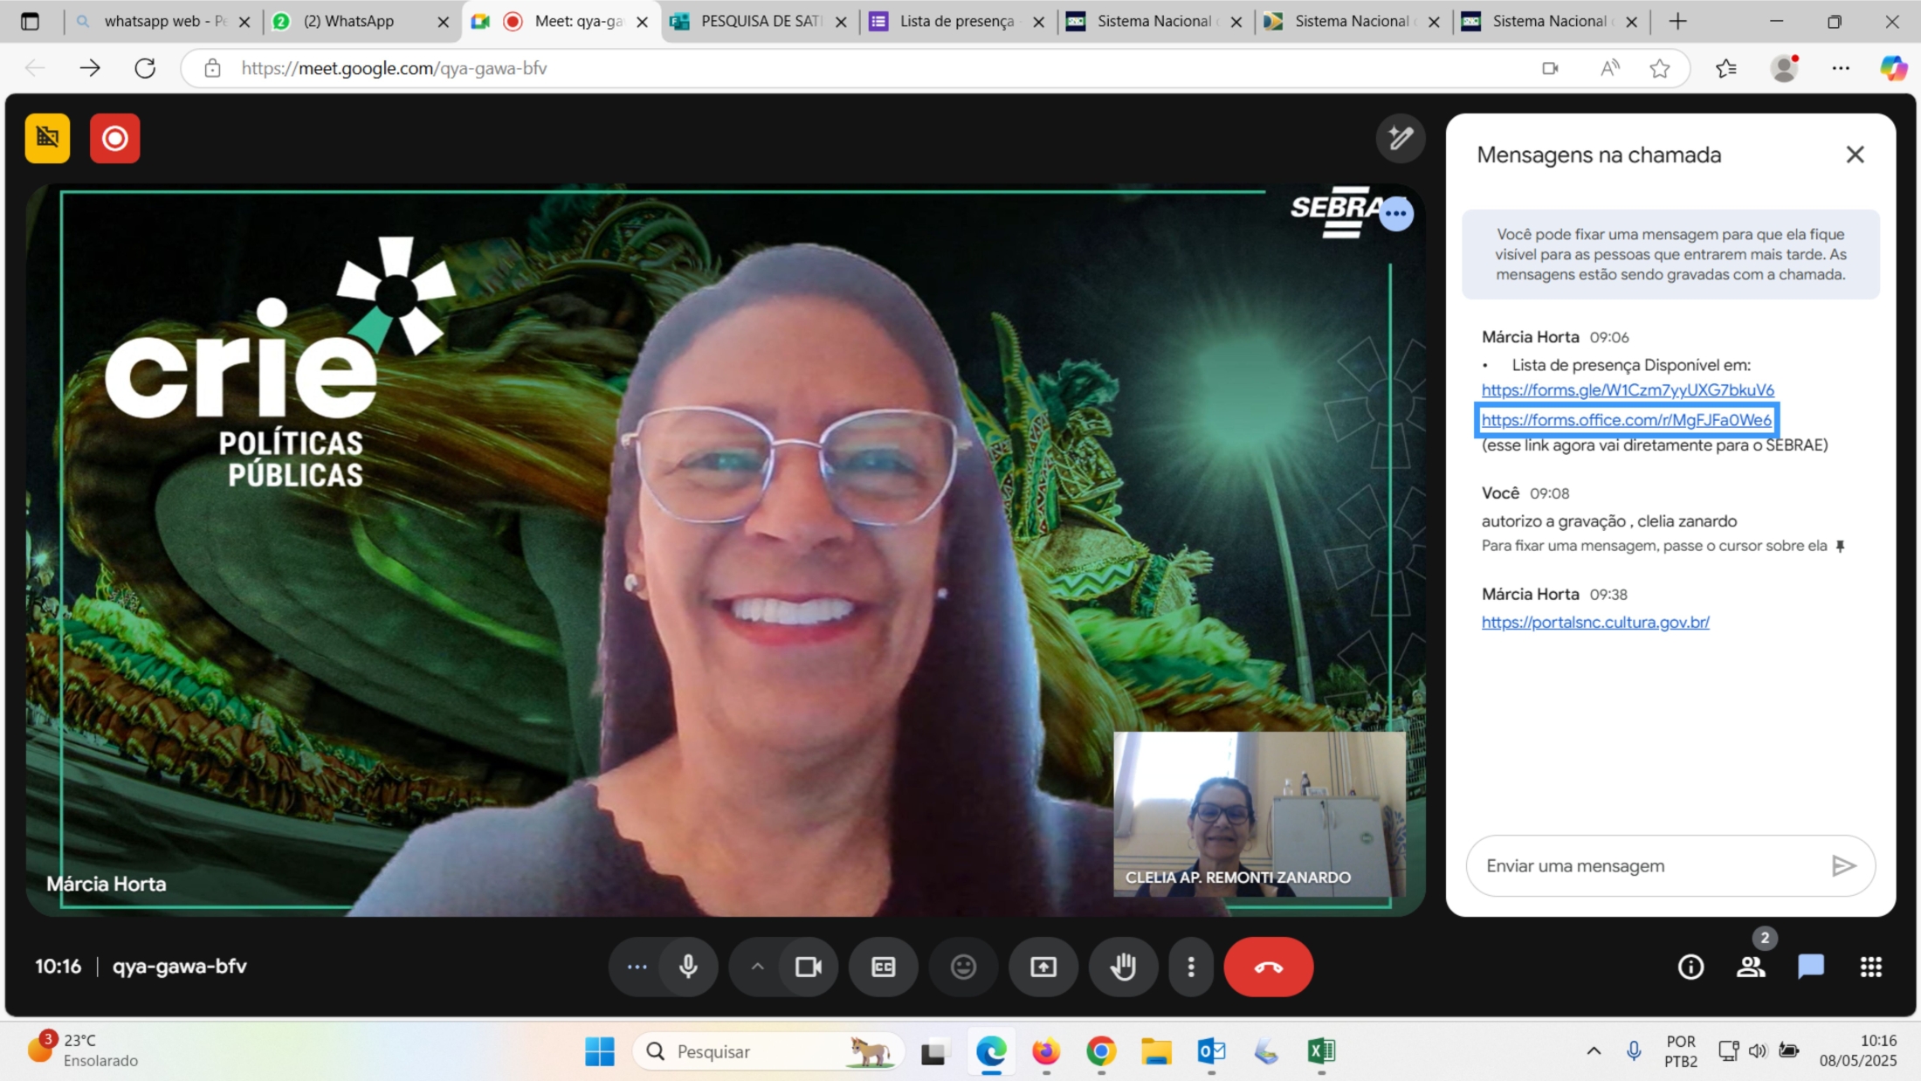Open the portalsnc.cultura.gov.br link
Viewport: 1921px width, 1081px height.
tap(1595, 622)
